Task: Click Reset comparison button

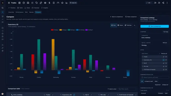Action: click(131, 17)
